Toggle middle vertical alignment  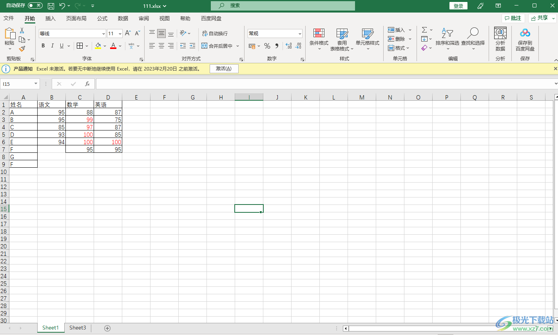tap(161, 33)
